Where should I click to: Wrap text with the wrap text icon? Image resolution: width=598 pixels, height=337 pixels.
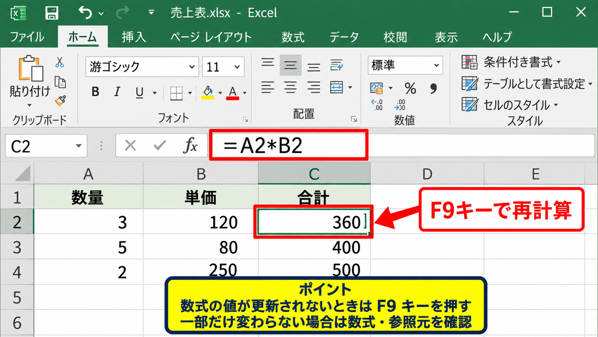[337, 65]
